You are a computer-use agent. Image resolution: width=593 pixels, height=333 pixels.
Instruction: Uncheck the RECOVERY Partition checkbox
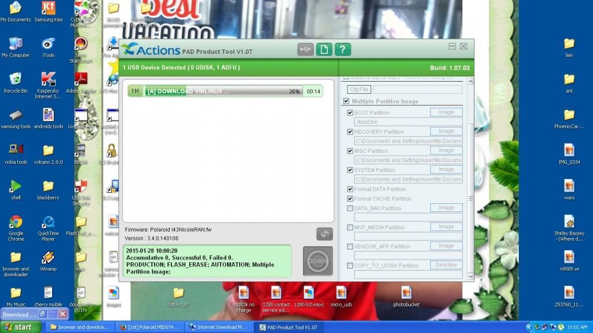click(x=350, y=131)
